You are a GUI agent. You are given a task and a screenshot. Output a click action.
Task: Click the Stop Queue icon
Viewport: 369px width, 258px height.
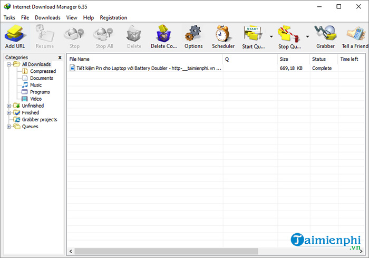(x=289, y=33)
